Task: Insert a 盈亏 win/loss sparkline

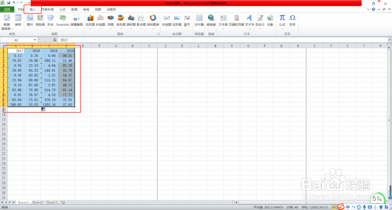Action: tap(187, 20)
